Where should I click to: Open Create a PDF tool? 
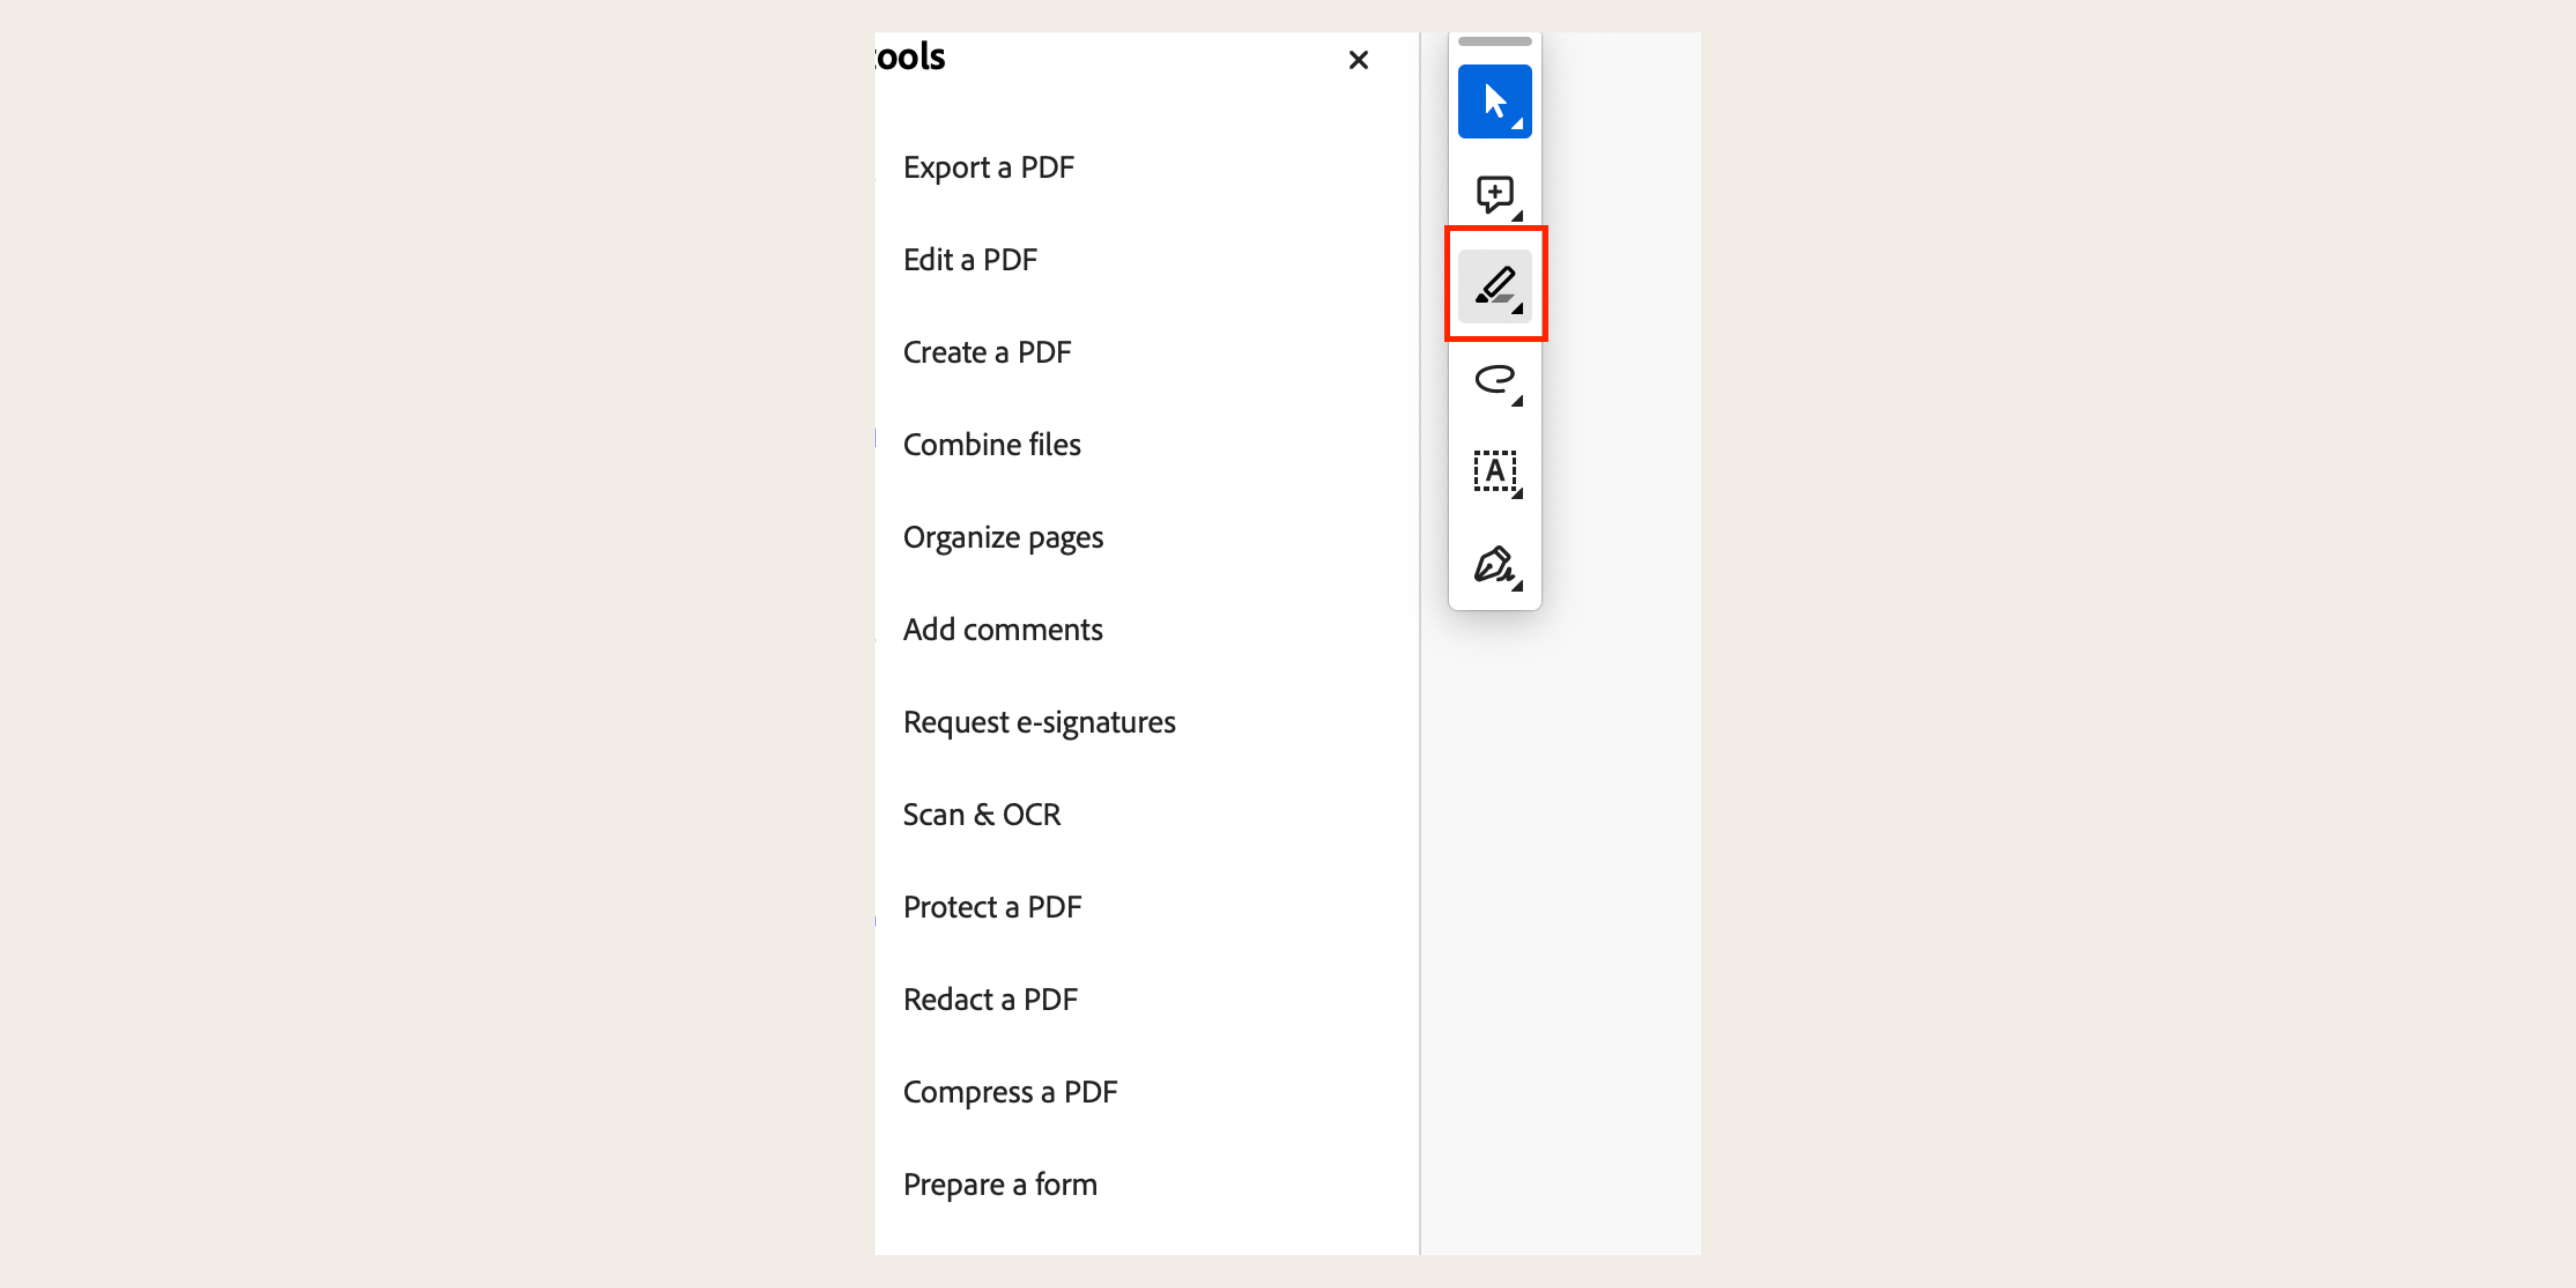(987, 351)
